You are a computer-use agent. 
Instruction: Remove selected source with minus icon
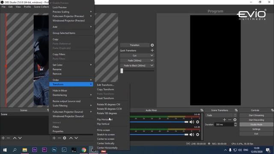coord(59,138)
